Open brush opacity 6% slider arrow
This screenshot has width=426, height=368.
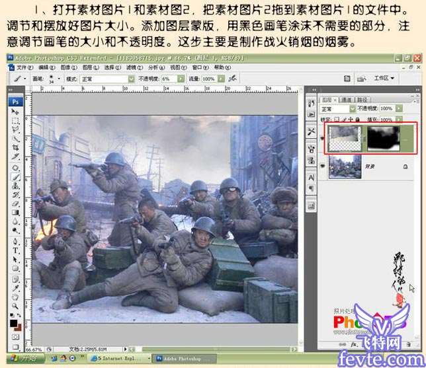click(x=181, y=79)
